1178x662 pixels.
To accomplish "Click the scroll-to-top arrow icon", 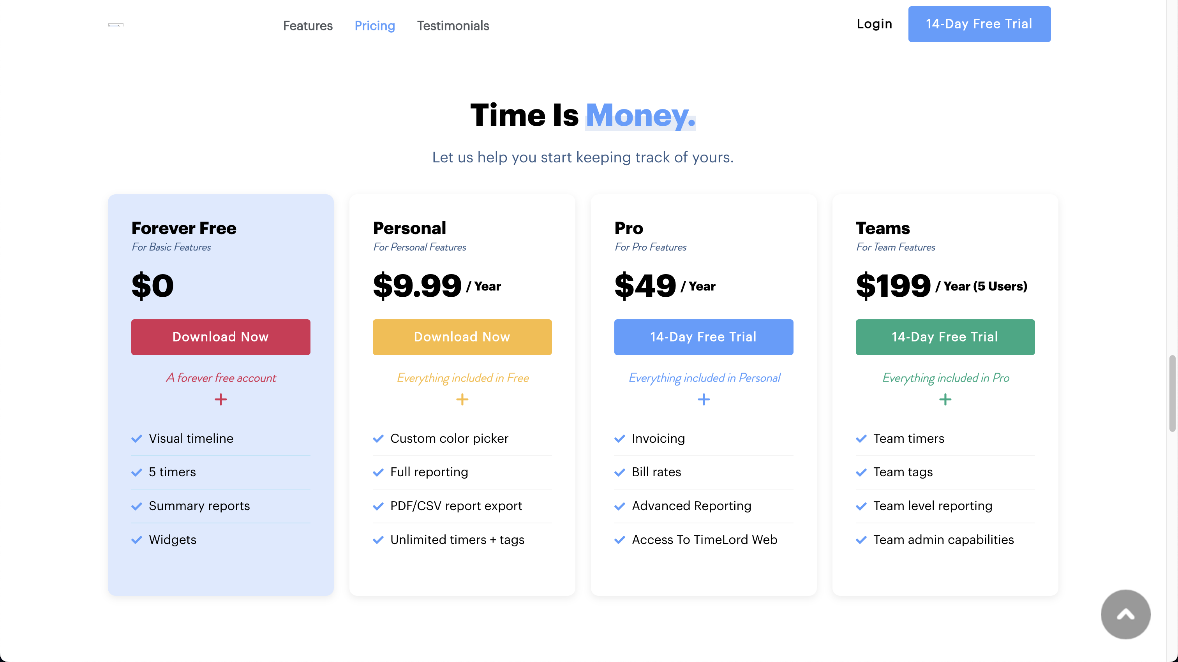I will [x=1125, y=614].
